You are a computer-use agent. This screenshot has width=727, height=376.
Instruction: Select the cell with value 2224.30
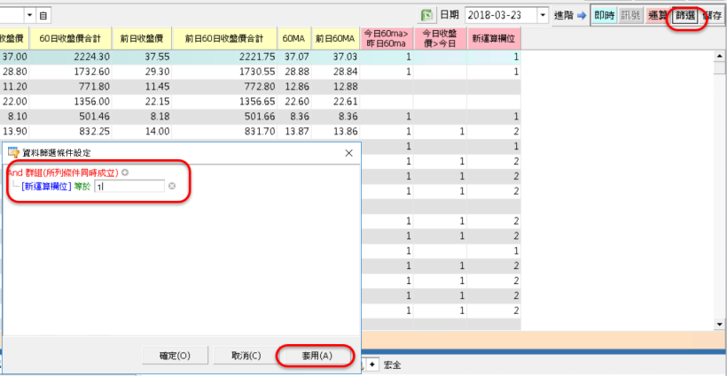70,57
